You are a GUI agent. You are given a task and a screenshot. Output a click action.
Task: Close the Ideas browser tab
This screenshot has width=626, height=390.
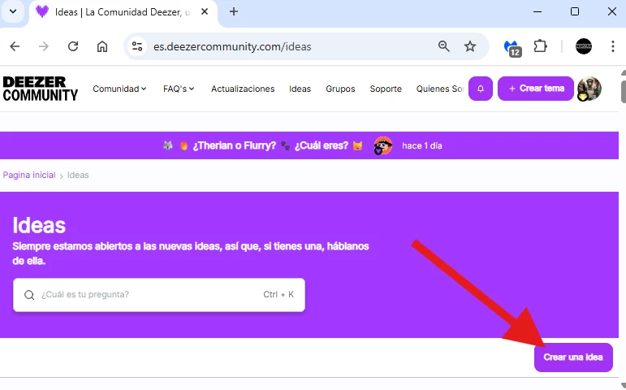point(205,11)
